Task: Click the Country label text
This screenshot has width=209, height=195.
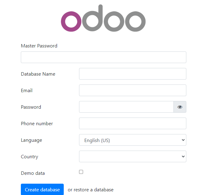Action: point(29,157)
